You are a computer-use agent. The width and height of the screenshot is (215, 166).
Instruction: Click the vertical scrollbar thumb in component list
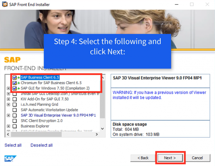point(102,99)
